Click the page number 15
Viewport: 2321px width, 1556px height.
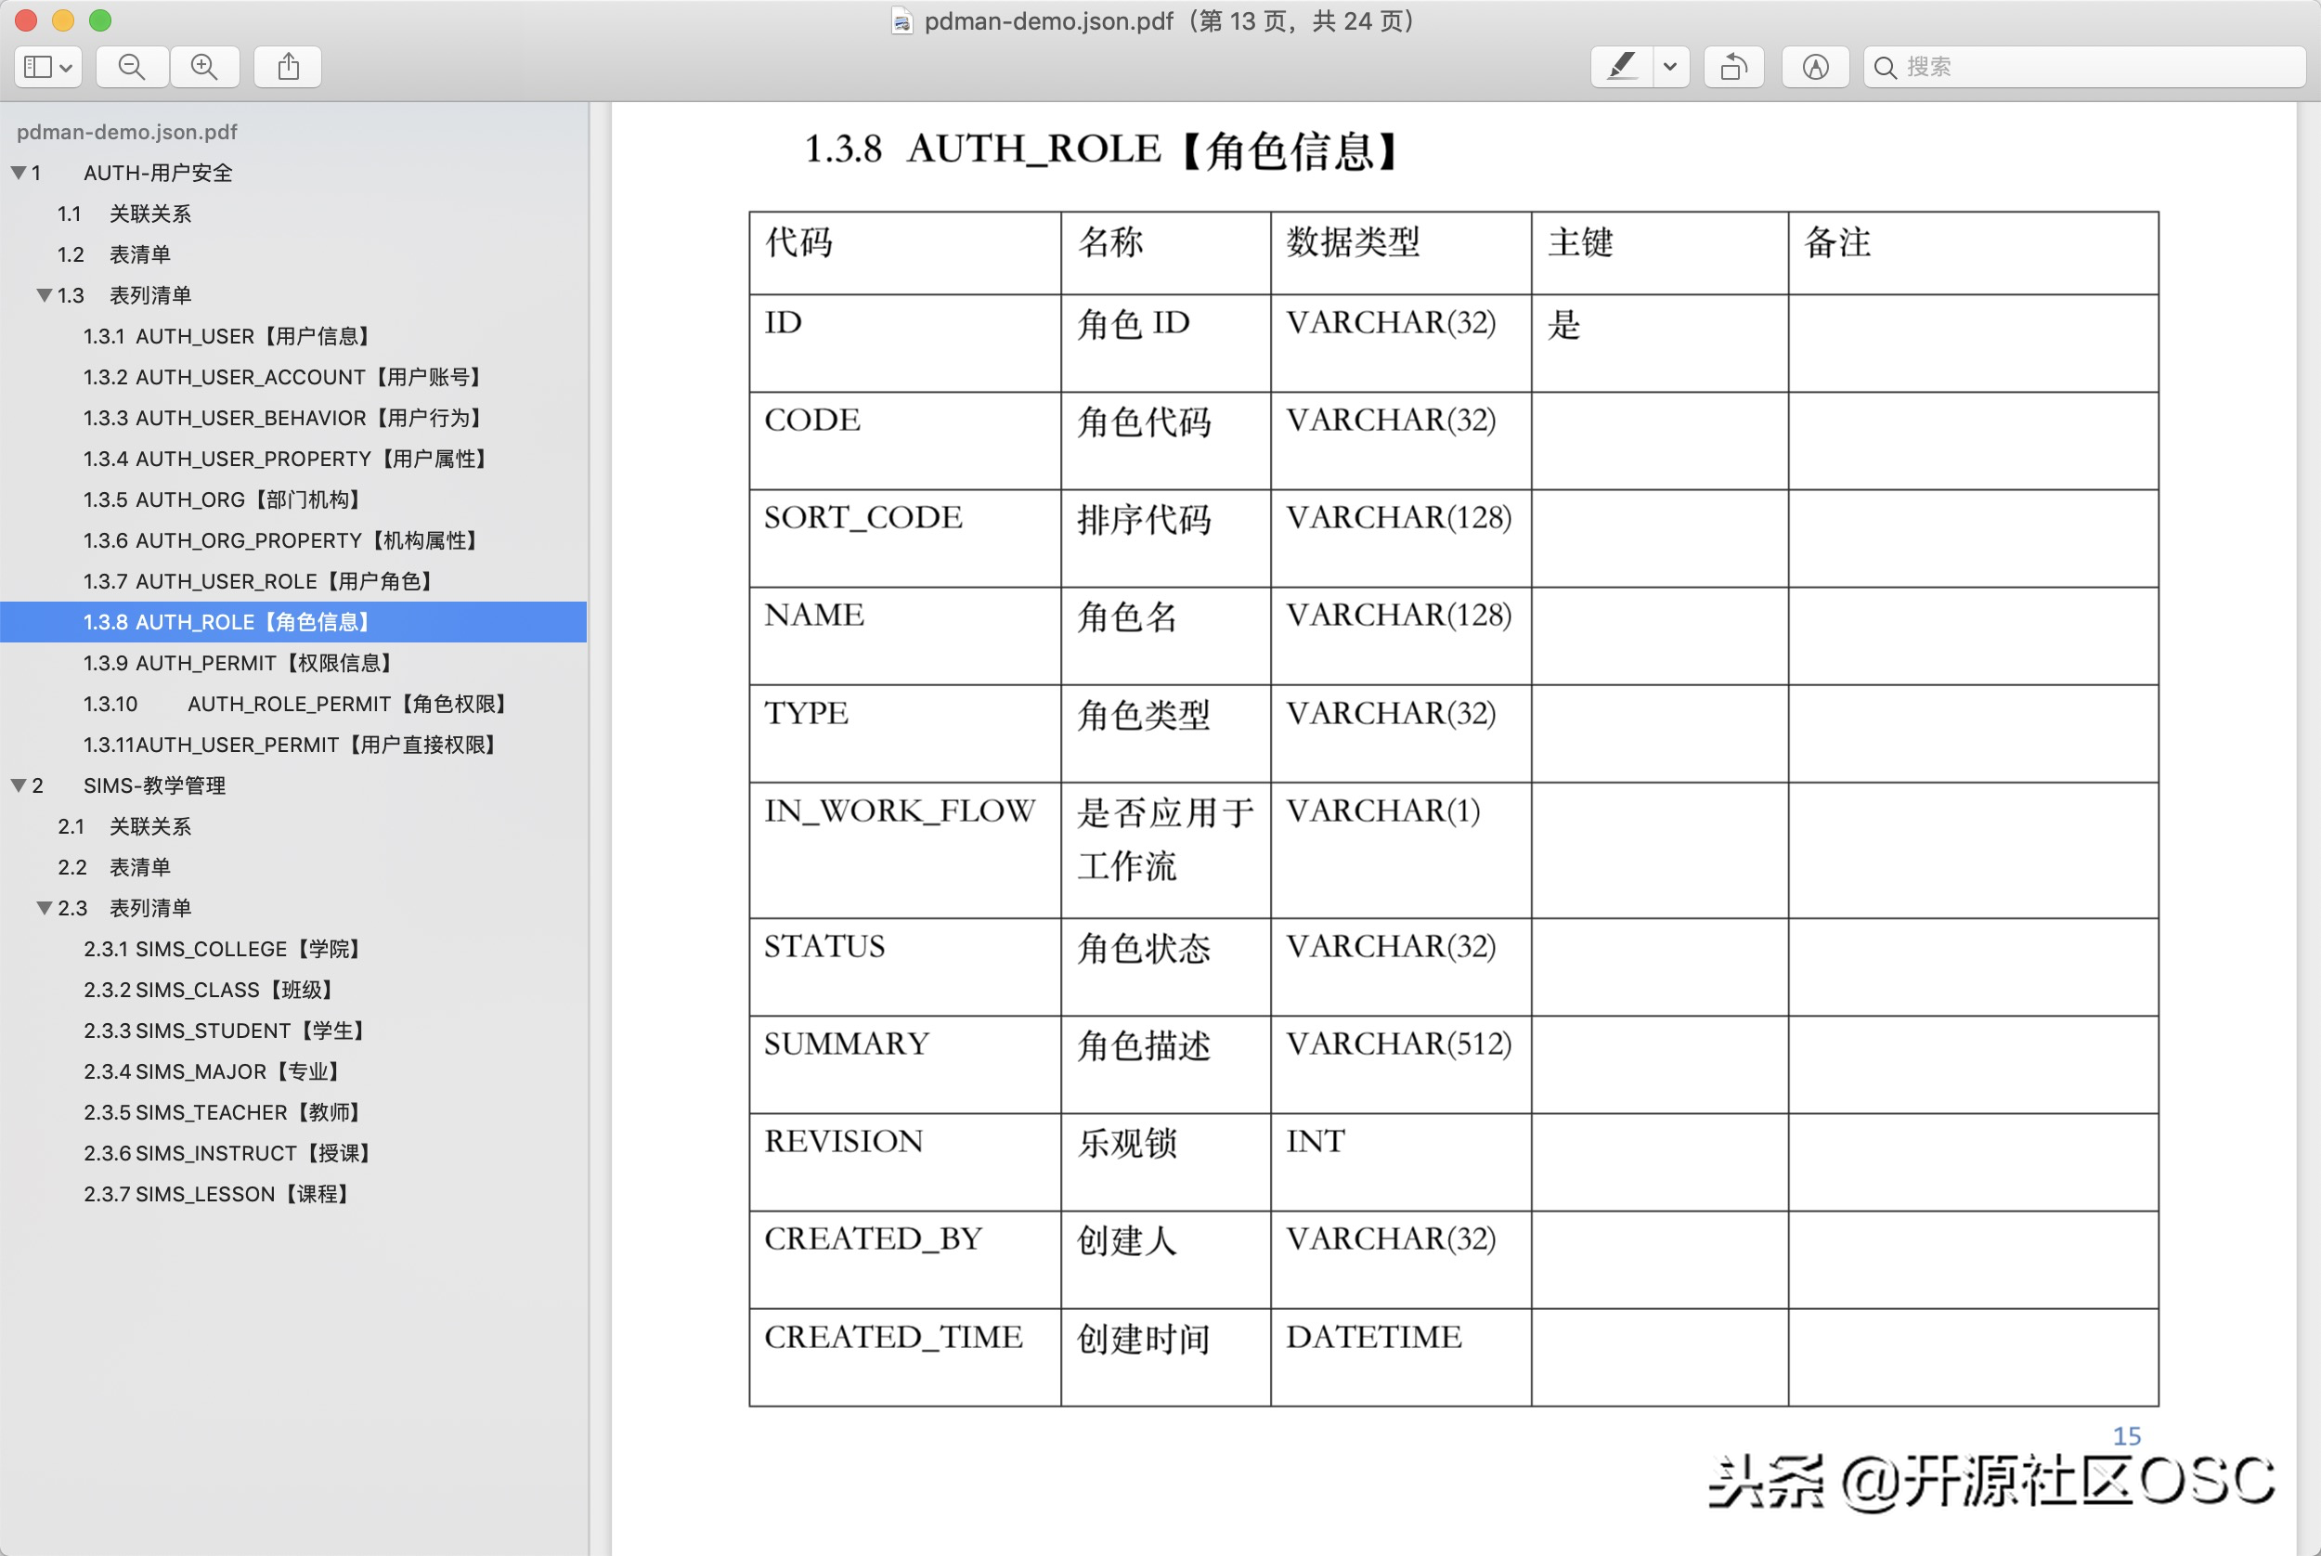click(x=2127, y=1436)
